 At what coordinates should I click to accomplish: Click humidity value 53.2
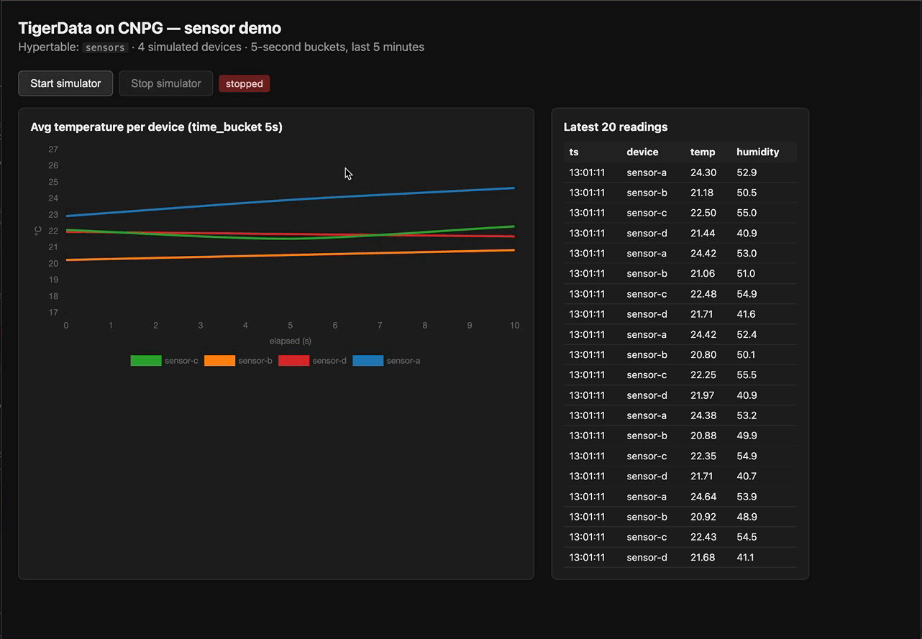[x=747, y=415]
